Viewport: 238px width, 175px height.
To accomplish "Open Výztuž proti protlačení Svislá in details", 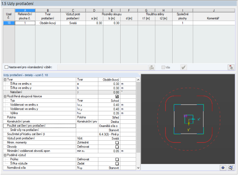I will [x=109, y=138].
